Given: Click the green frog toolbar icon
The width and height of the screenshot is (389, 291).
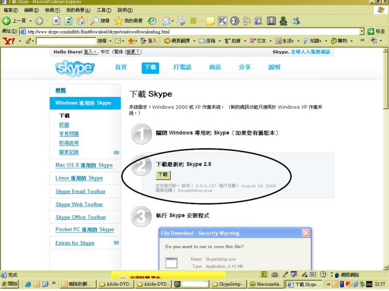Looking at the screenshot, I should pyautogui.click(x=283, y=21).
